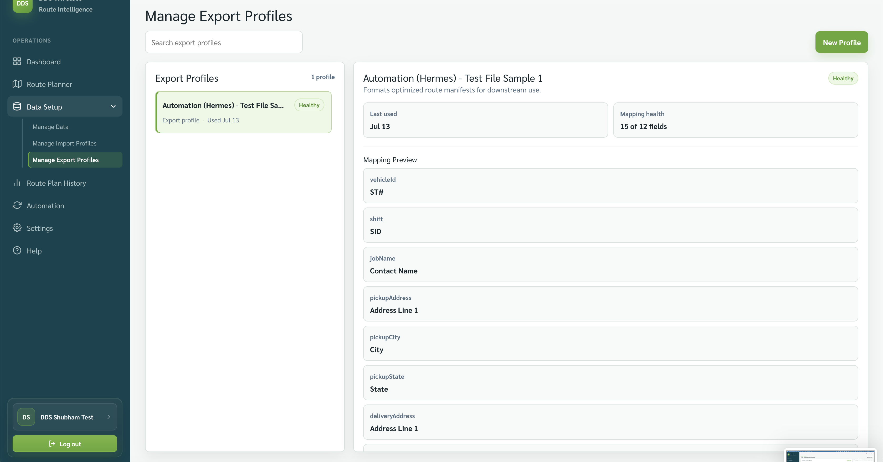The height and width of the screenshot is (462, 883).
Task: Click the Route Plan History chart icon
Action: pos(17,183)
